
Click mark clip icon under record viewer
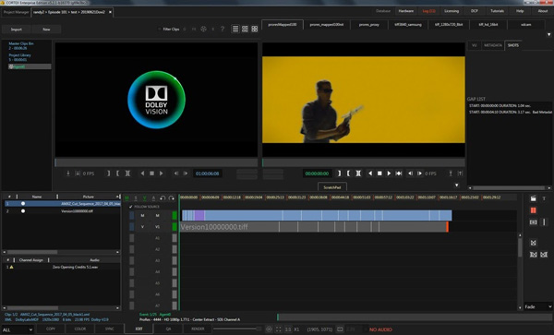pos(358,173)
